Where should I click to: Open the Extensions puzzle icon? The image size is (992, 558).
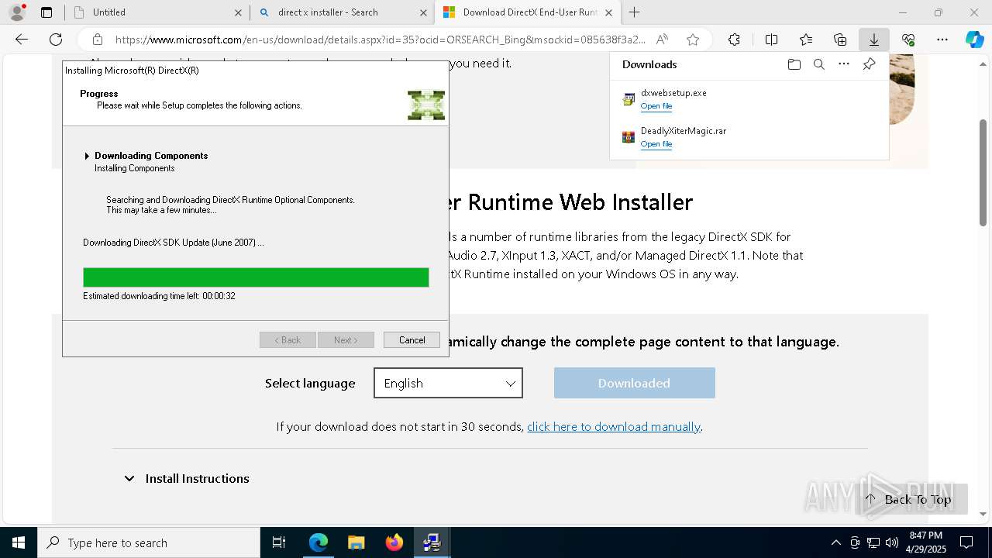tap(734, 40)
